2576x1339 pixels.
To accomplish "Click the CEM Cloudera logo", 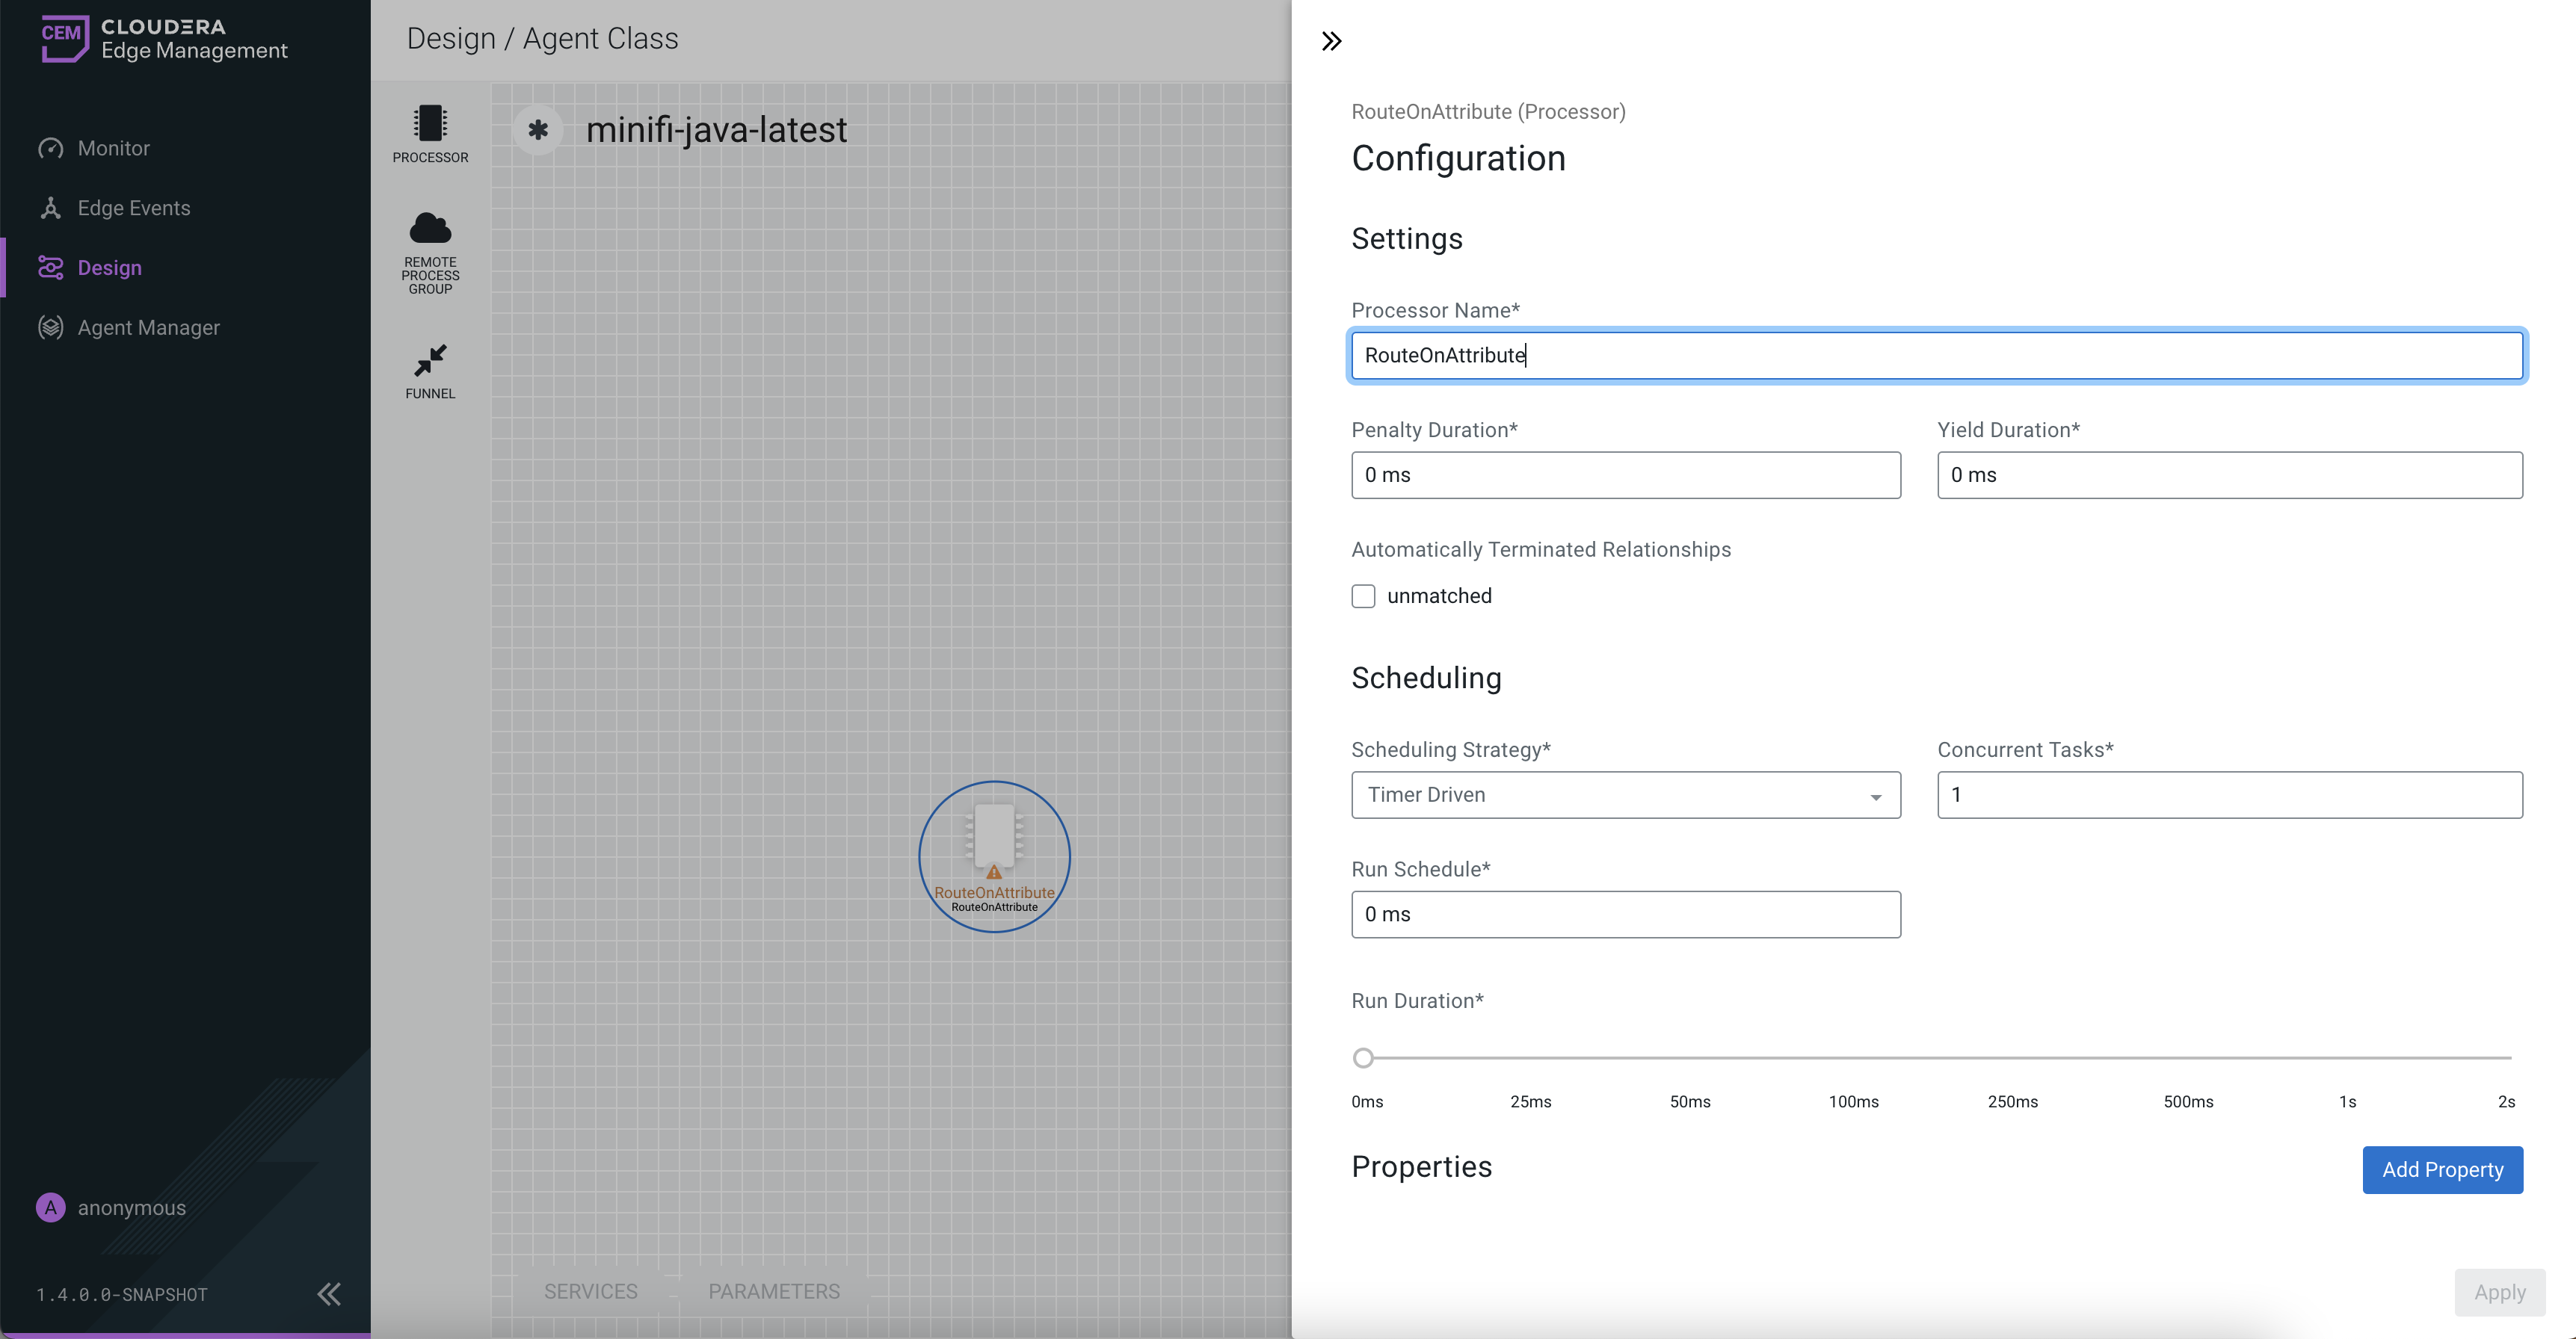I will (x=66, y=38).
